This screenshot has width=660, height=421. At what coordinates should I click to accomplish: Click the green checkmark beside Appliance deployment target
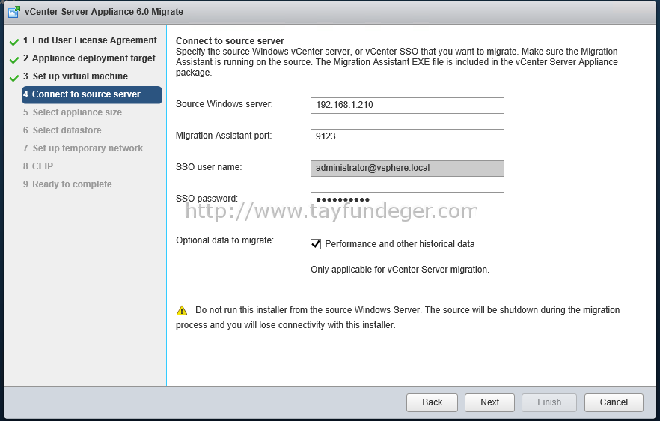point(14,60)
